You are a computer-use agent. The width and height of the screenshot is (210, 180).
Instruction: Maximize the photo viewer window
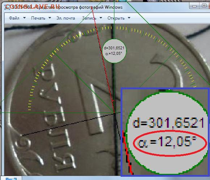(204, 6)
